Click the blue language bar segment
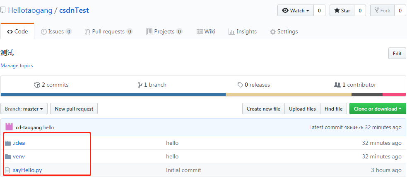This screenshot has width=407, height=177. click(113, 94)
